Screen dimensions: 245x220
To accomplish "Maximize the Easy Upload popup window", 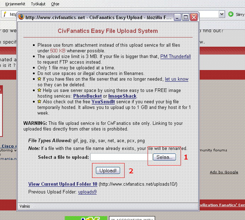I will click(x=186, y=17).
